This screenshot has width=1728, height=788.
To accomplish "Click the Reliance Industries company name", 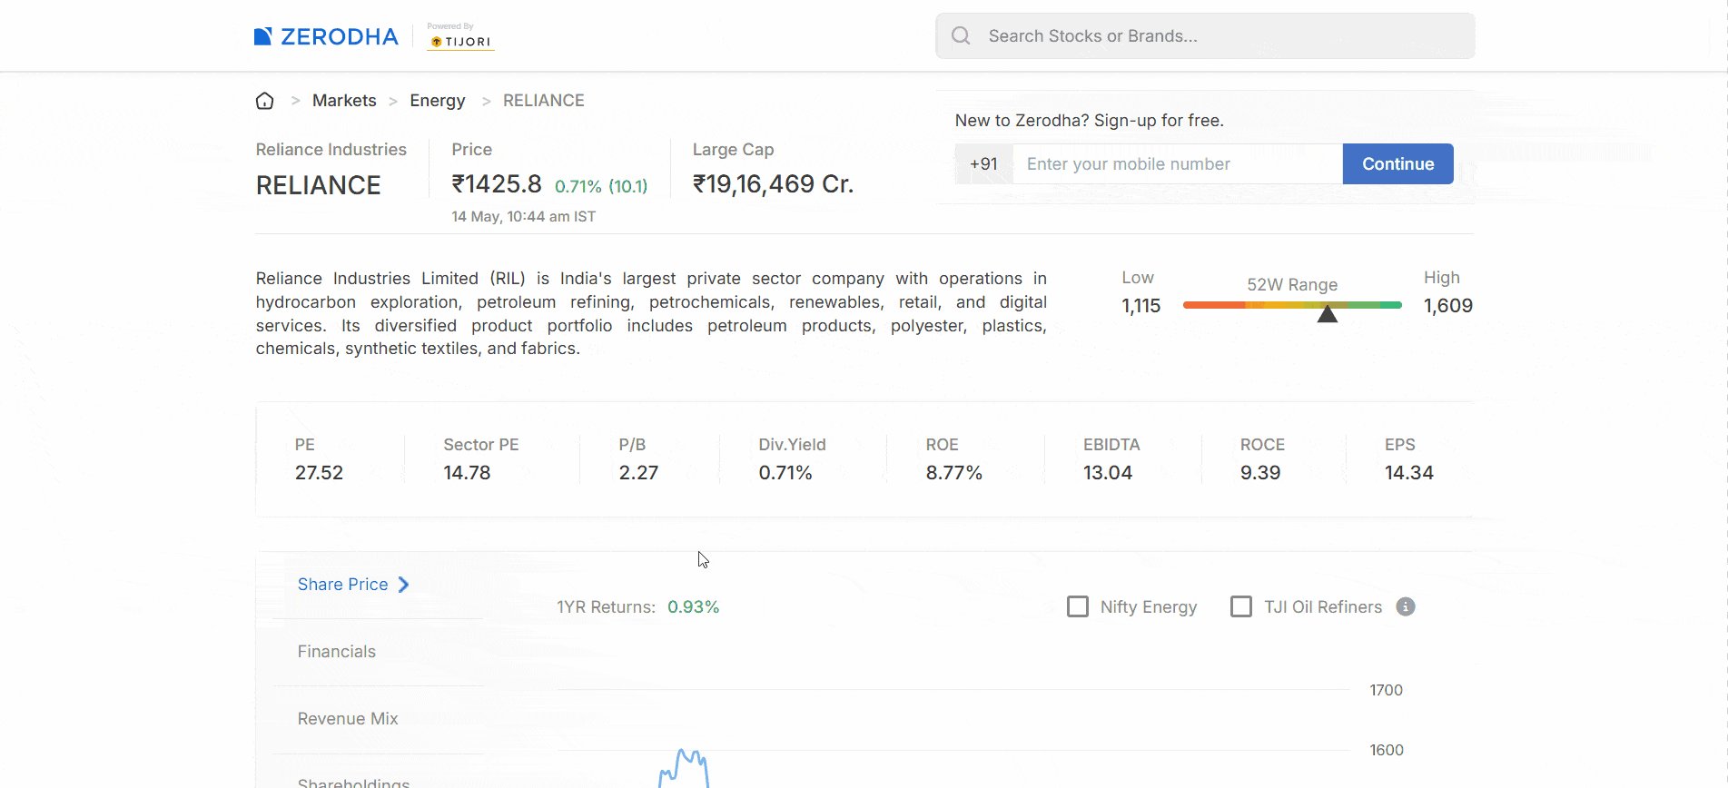I will pos(331,150).
